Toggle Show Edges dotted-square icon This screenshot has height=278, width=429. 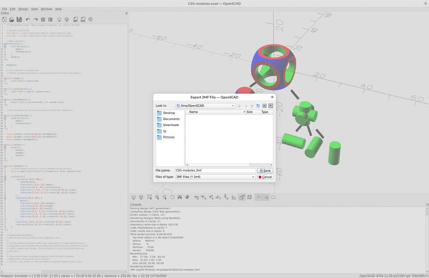coord(273,197)
